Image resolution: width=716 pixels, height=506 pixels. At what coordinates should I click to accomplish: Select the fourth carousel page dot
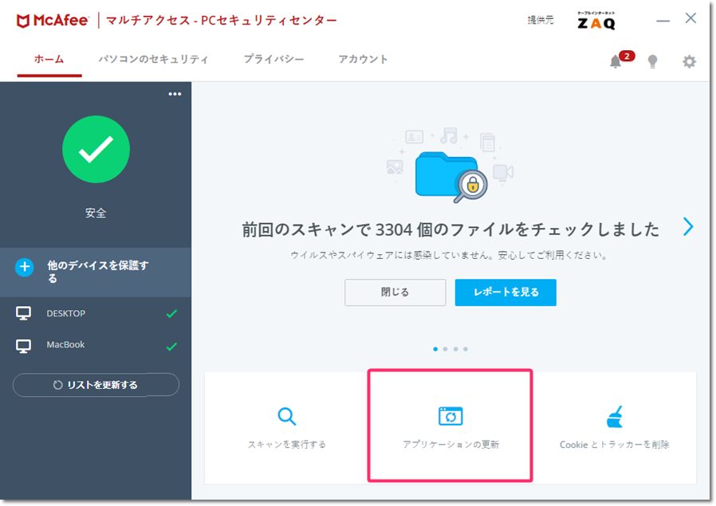(466, 349)
